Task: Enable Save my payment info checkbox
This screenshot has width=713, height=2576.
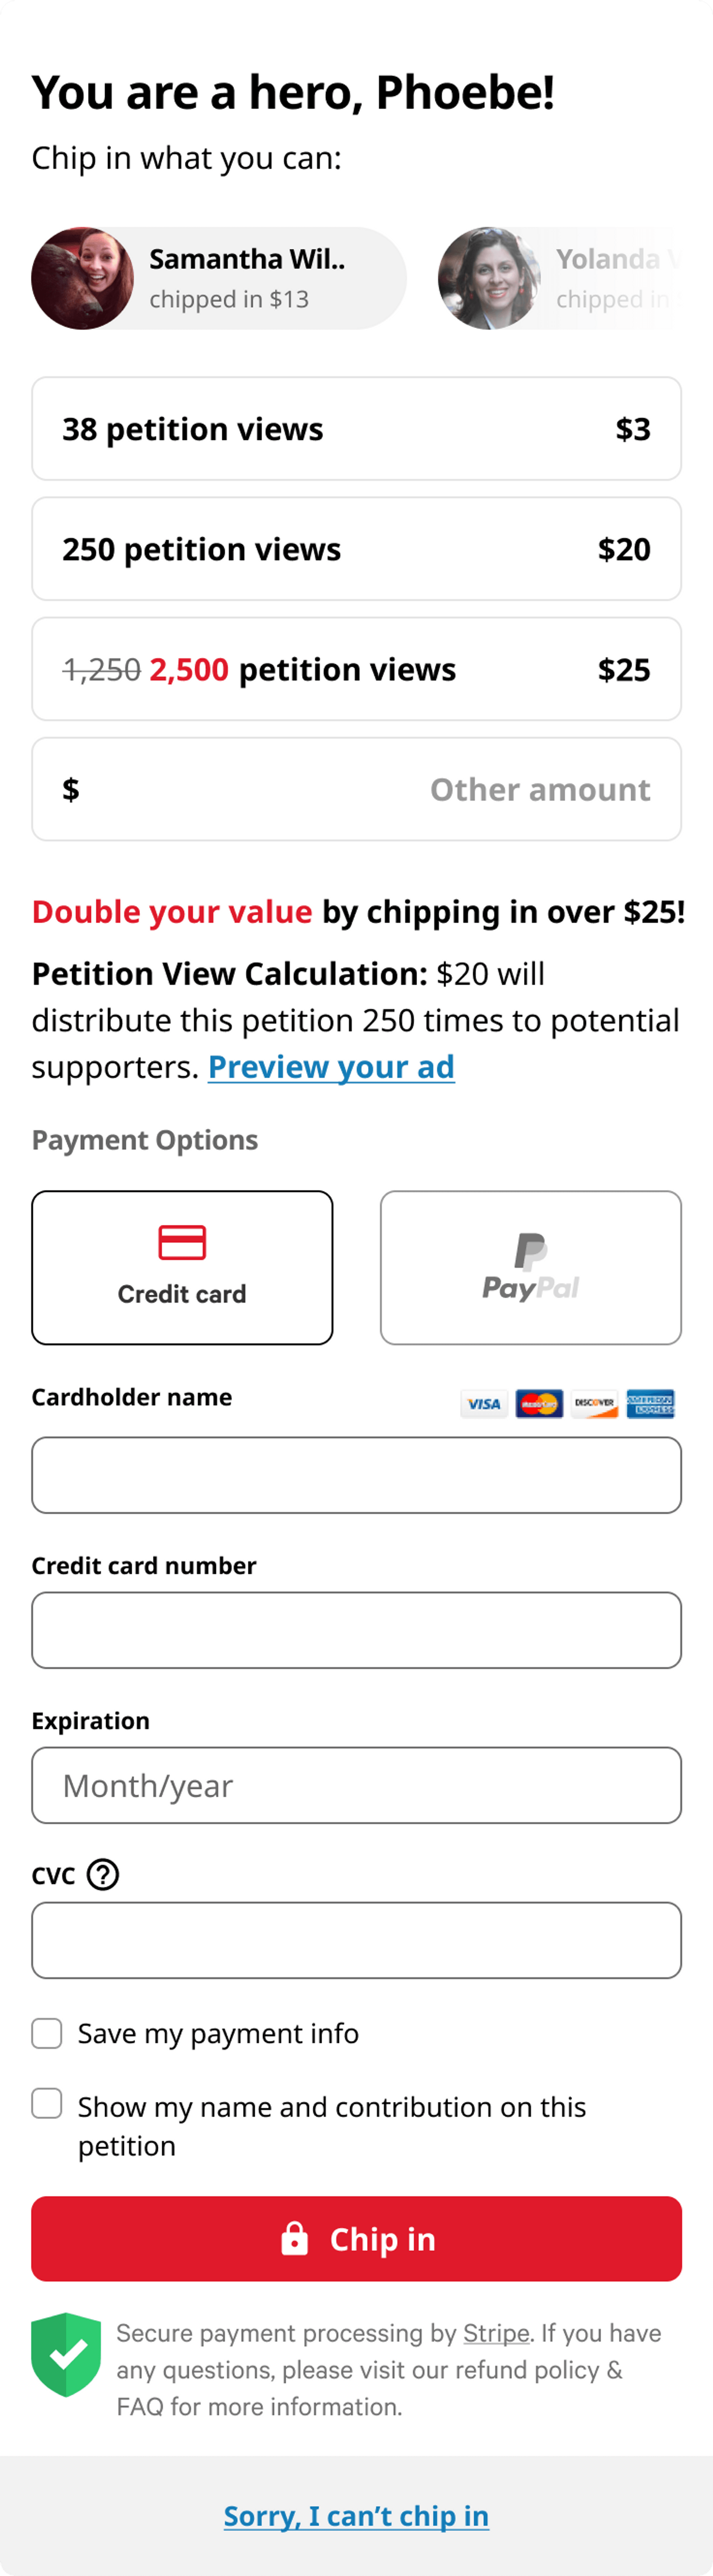Action: pyautogui.click(x=47, y=2033)
